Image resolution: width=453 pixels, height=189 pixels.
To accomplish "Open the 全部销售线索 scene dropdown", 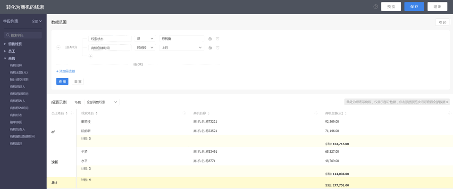I will coord(102,102).
